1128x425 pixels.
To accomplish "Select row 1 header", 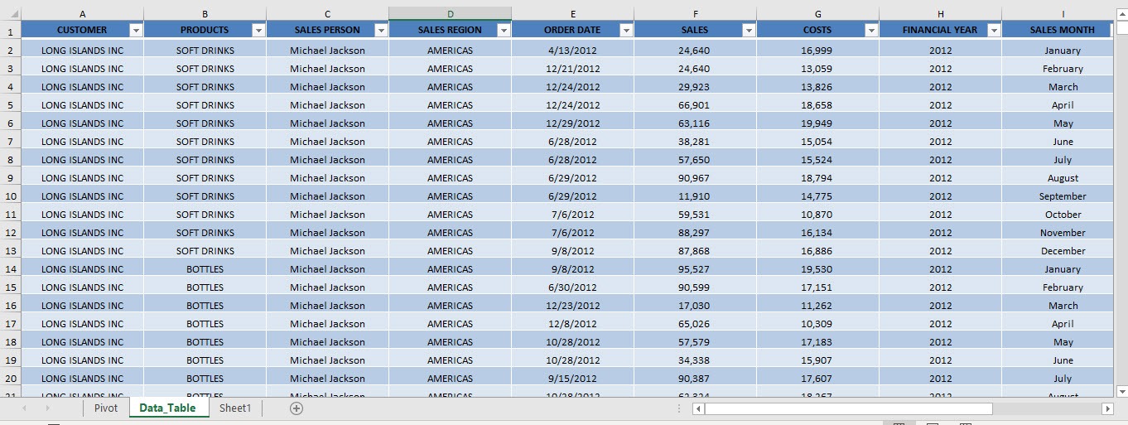I will [11, 31].
